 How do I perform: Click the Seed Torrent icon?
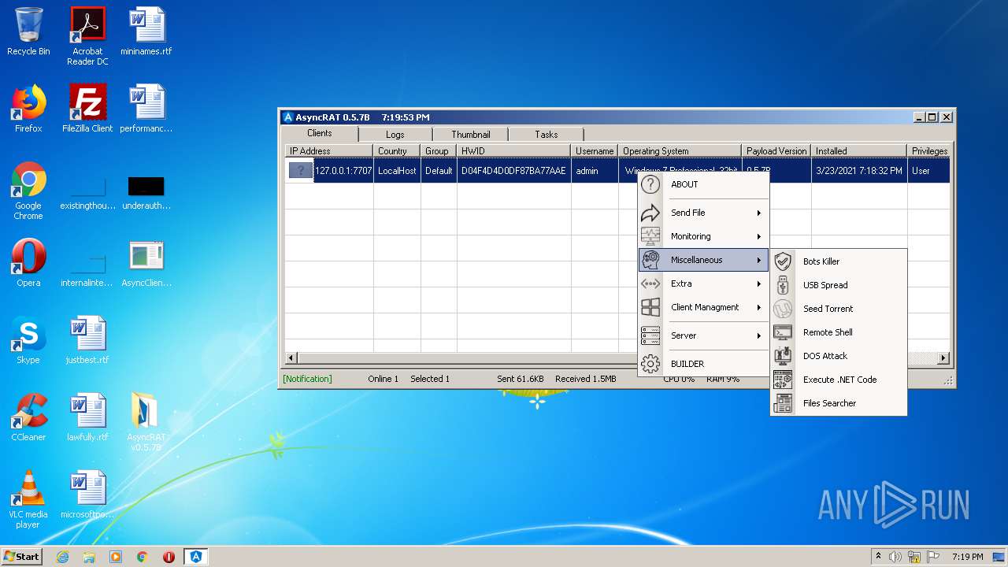(783, 309)
